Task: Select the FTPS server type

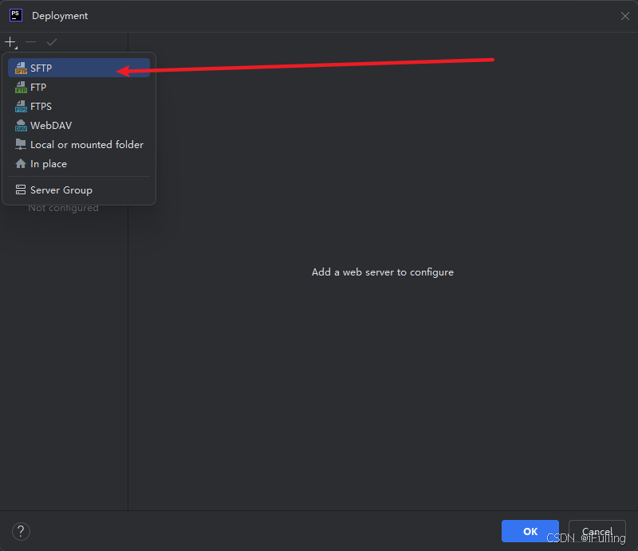Action: click(79, 106)
